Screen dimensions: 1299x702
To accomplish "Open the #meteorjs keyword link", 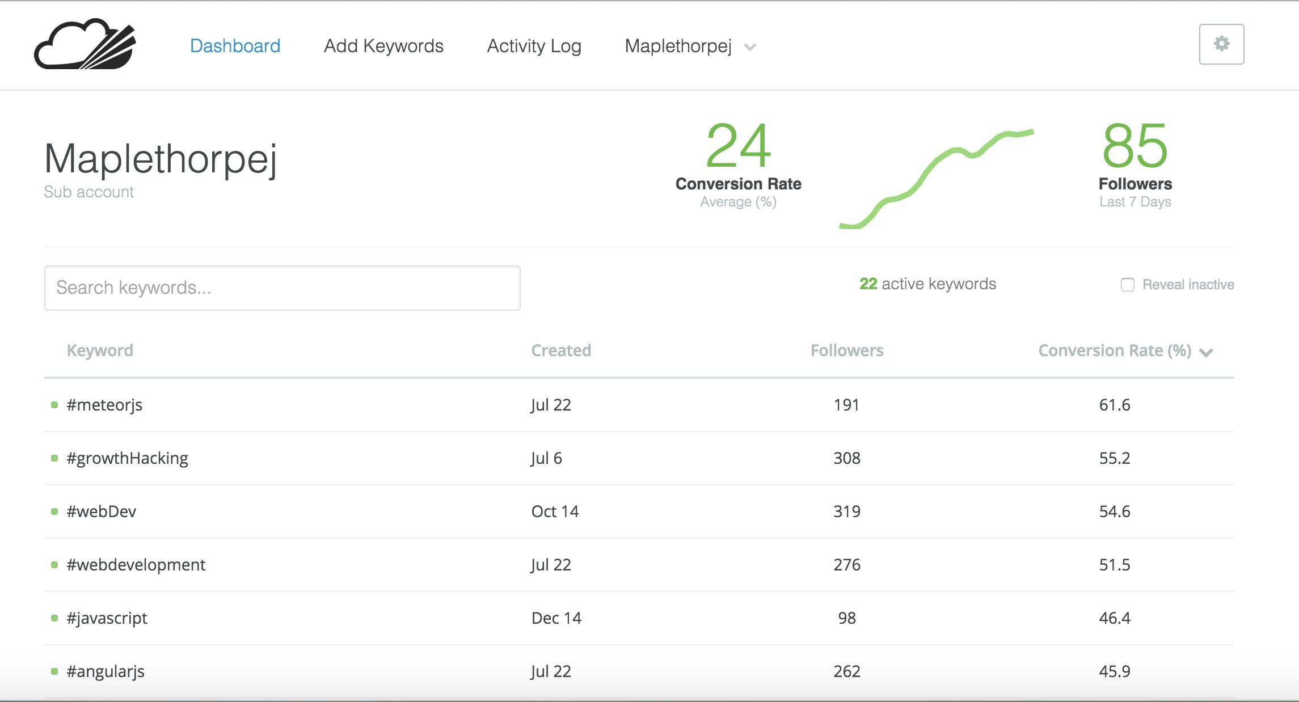I will 104,405.
